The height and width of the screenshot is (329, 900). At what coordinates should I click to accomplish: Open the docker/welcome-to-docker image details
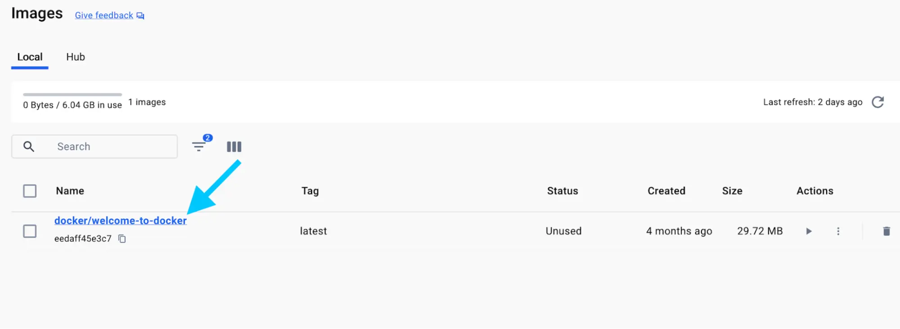121,221
